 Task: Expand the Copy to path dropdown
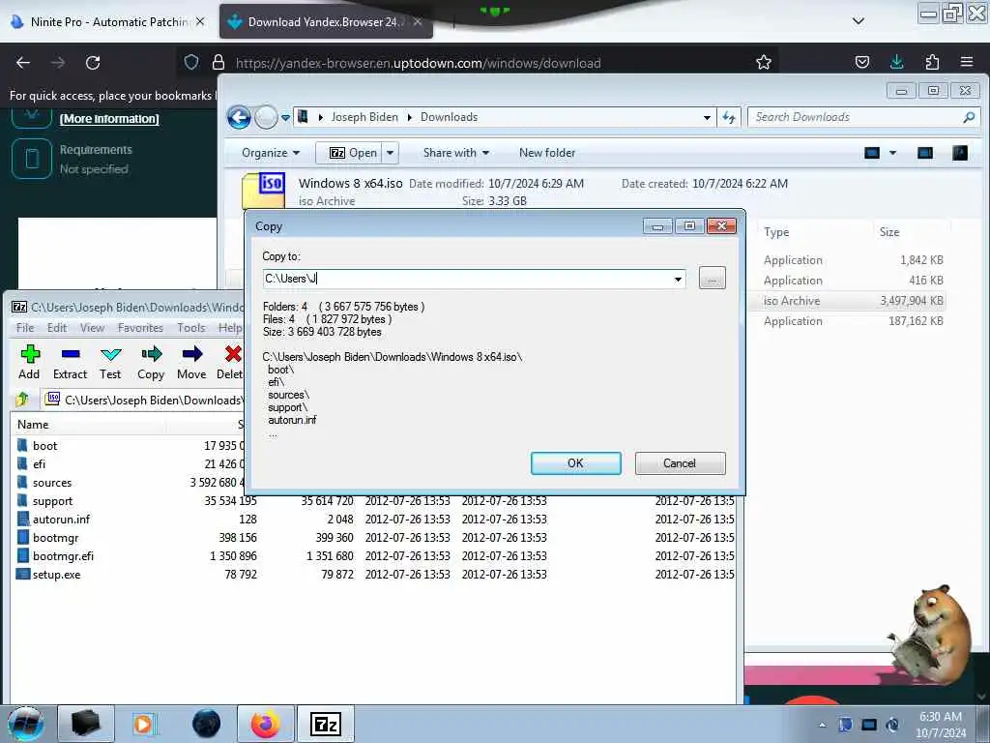(x=678, y=279)
